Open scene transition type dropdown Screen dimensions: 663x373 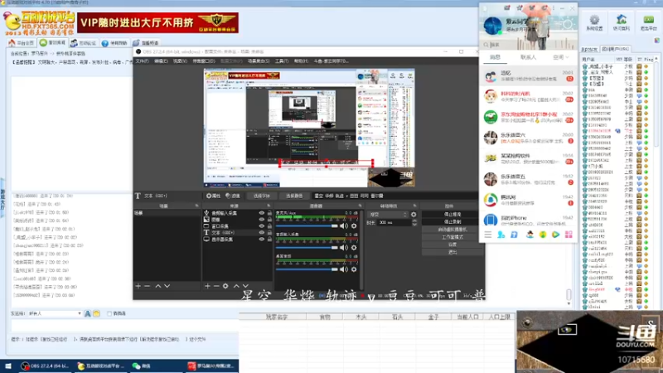[x=387, y=215]
